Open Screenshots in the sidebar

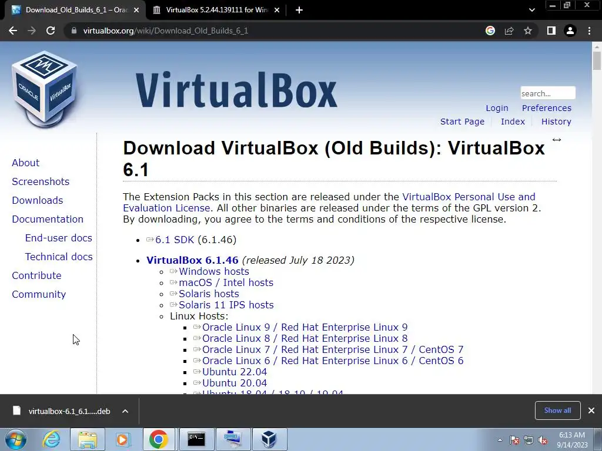41,181
